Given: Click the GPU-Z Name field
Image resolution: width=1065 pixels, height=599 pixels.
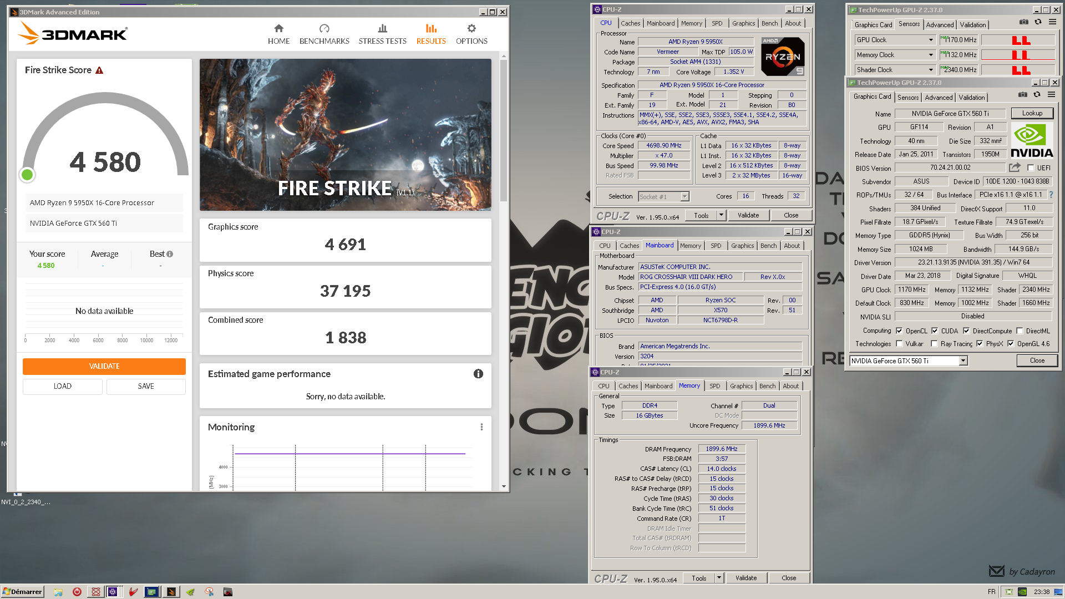Looking at the screenshot, I should (950, 114).
